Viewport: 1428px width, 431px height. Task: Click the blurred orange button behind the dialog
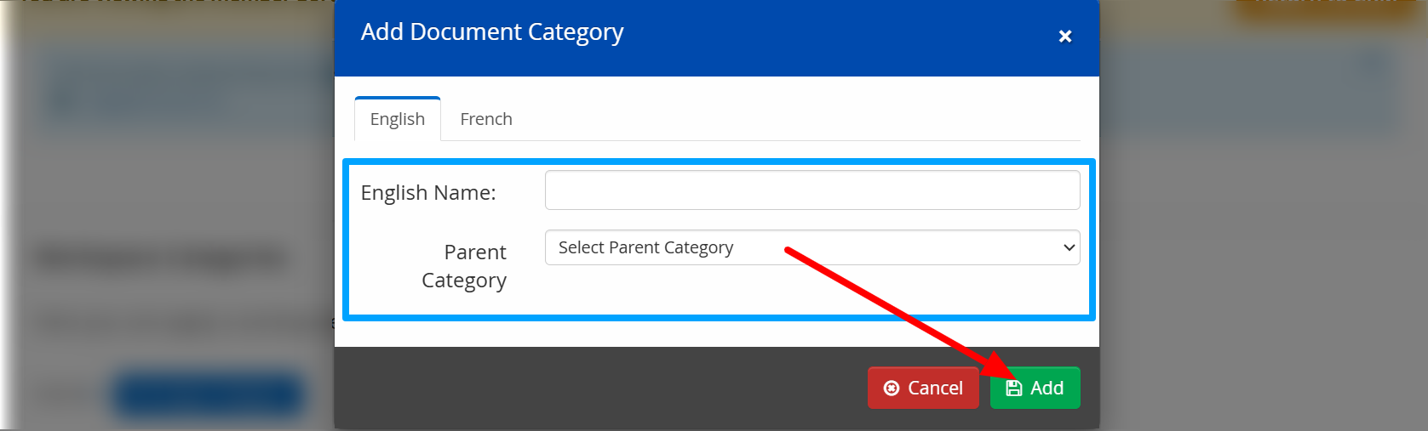tap(1326, 9)
